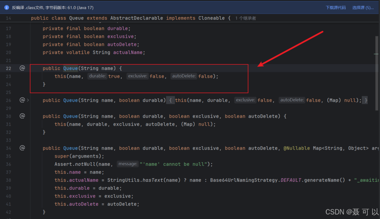
Task: Click the @ gutter icon on line 22
Action: pos(22,68)
